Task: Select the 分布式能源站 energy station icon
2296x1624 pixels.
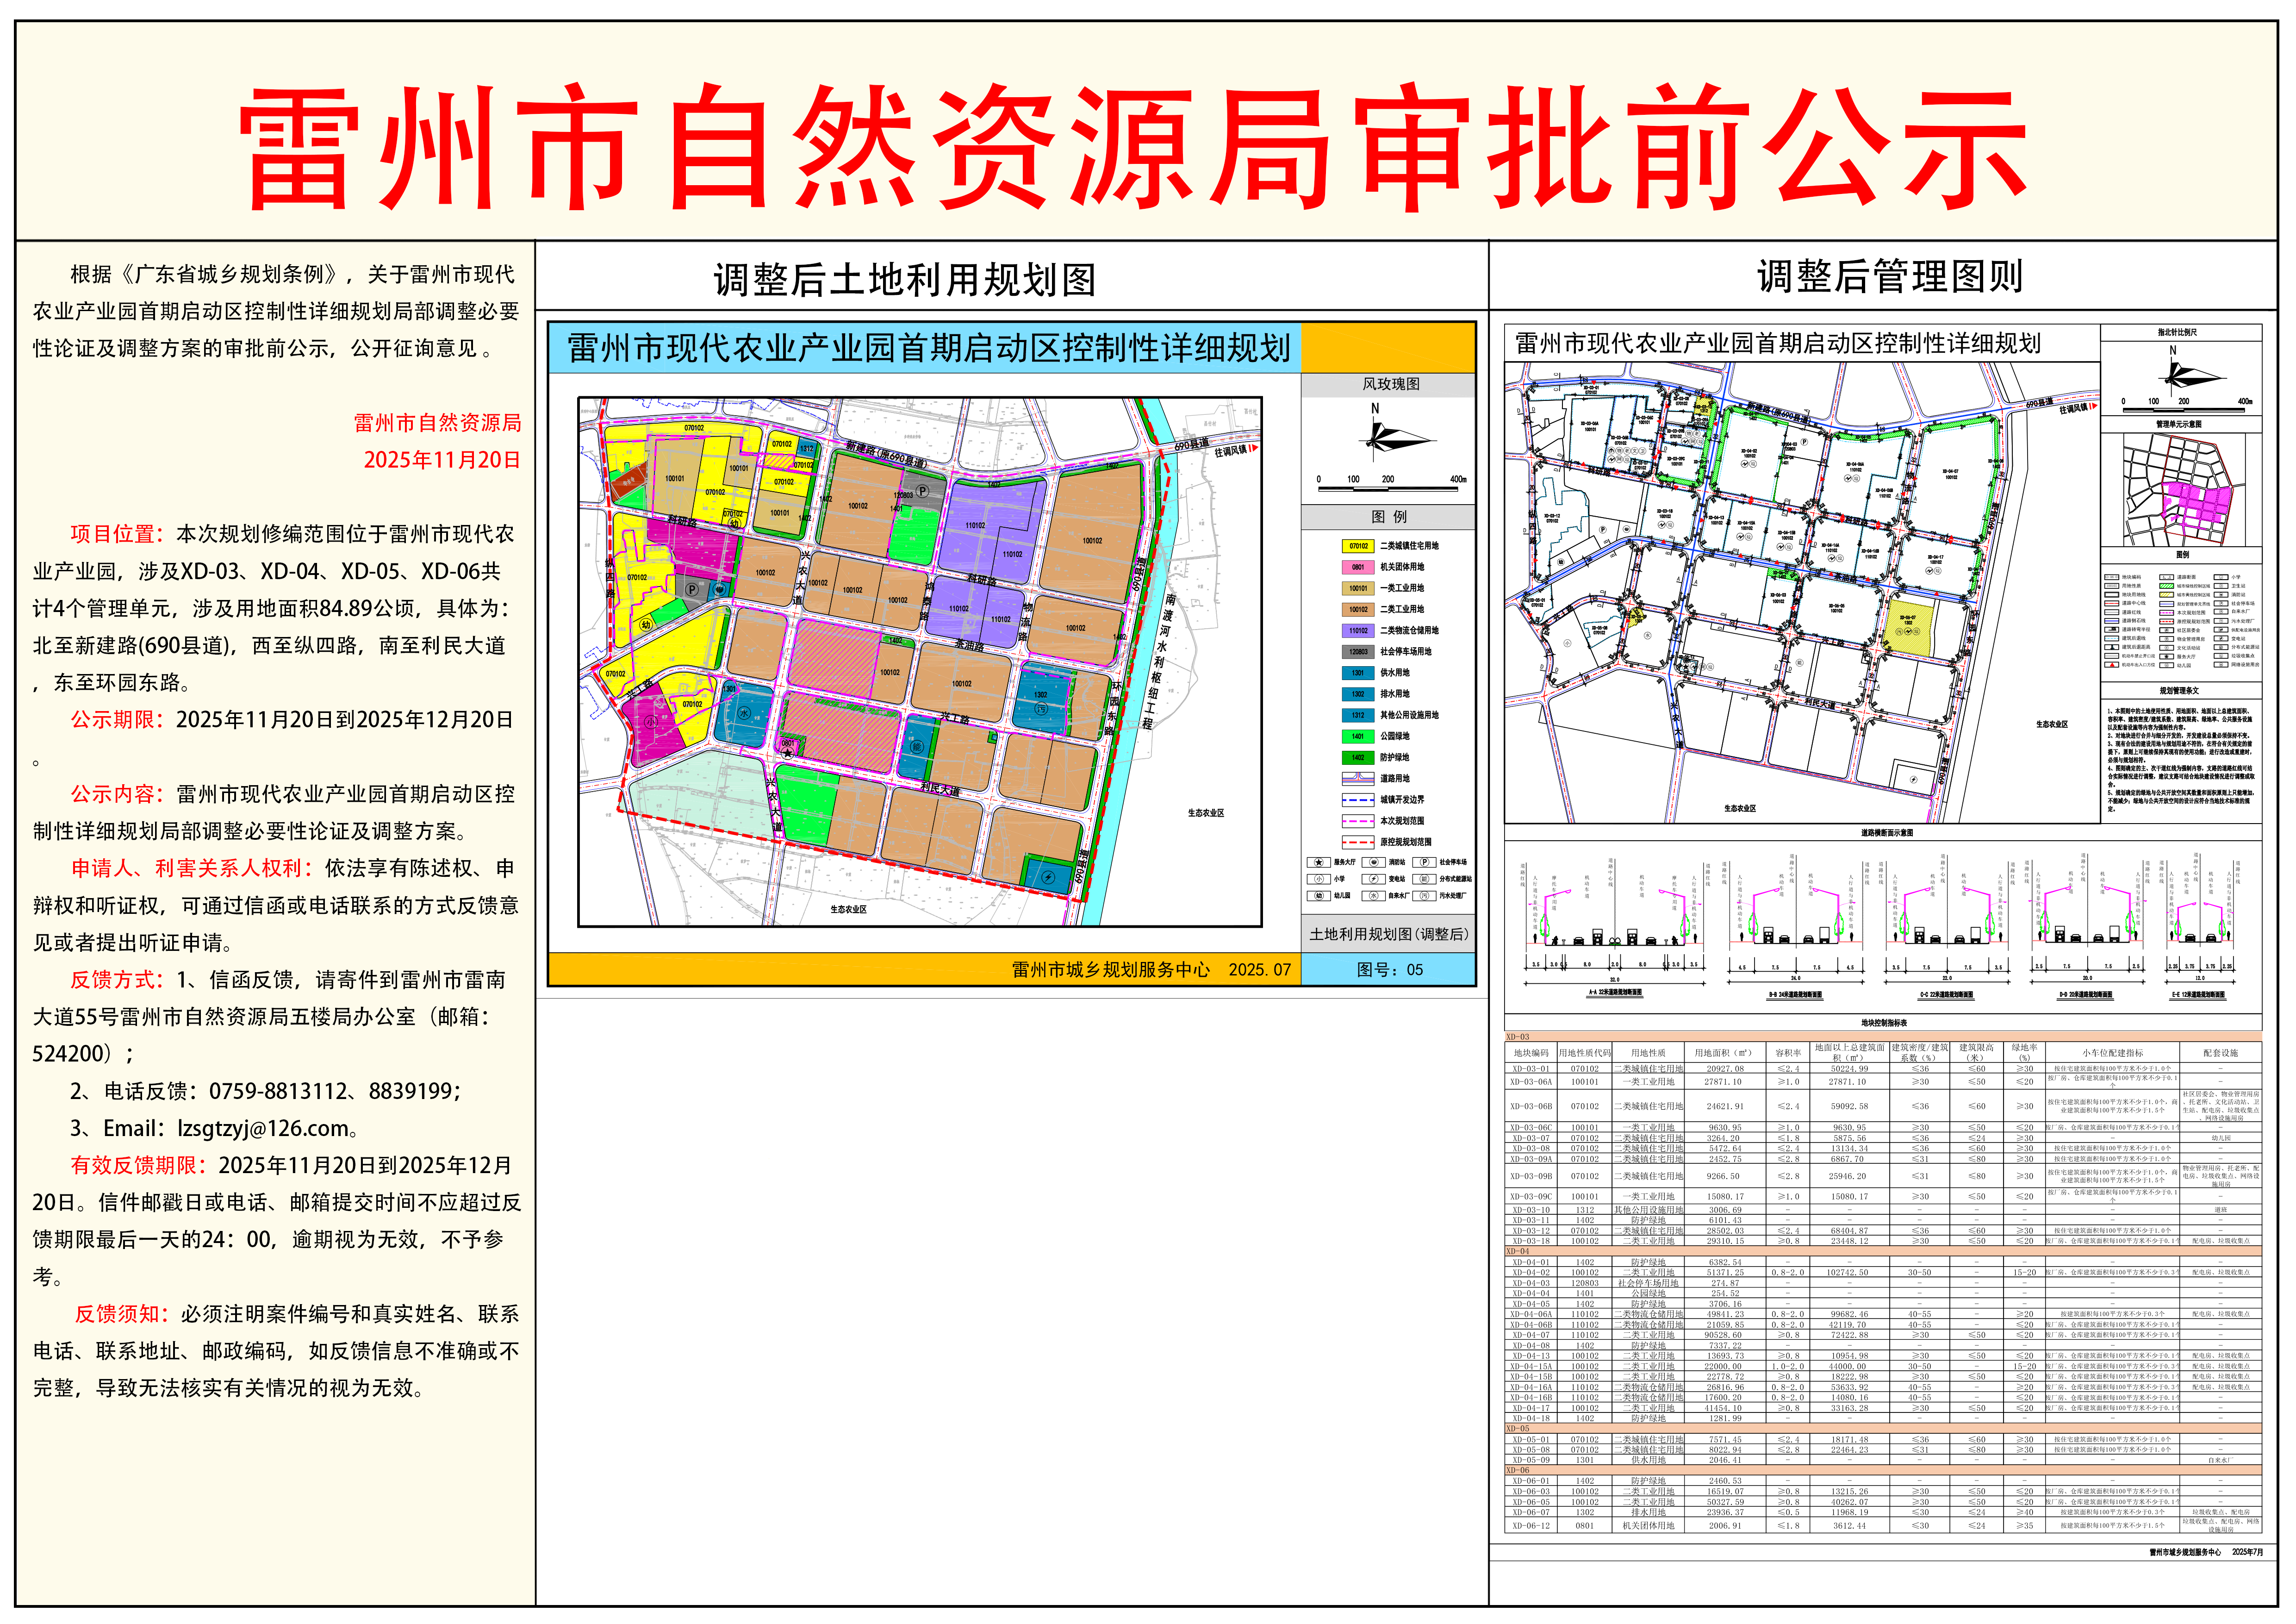Action: coord(1425,879)
